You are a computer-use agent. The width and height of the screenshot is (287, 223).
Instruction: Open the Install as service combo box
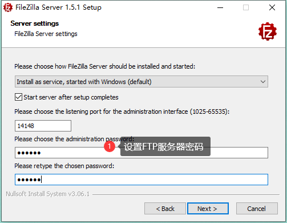(x=142, y=82)
